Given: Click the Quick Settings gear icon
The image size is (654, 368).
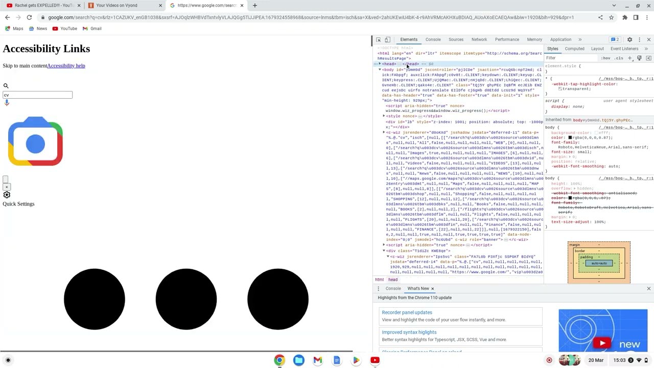Looking at the screenshot, I should (7, 195).
